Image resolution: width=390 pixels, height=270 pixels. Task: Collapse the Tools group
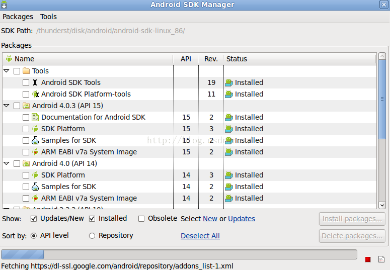tap(7, 71)
